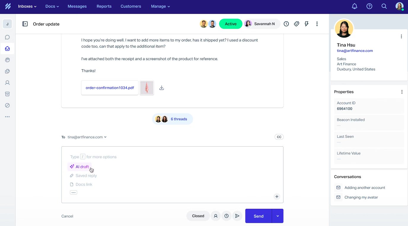Expand the Inboxes menu dropdown
Screen dimensions: 408x226
[x=27, y=6]
